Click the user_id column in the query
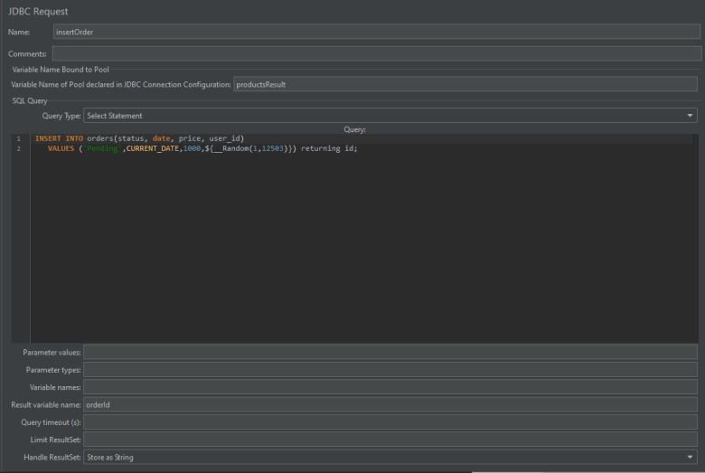This screenshot has height=473, width=705. [x=227, y=138]
